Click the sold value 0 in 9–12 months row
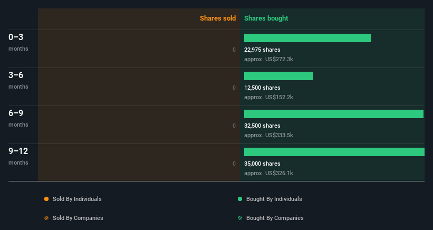The height and width of the screenshot is (230, 433). [234, 164]
